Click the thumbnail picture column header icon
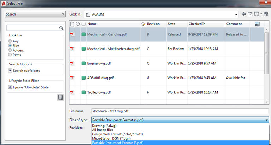Image resolution: width=271 pixels, height=145 pixels. [x=257, y=24]
